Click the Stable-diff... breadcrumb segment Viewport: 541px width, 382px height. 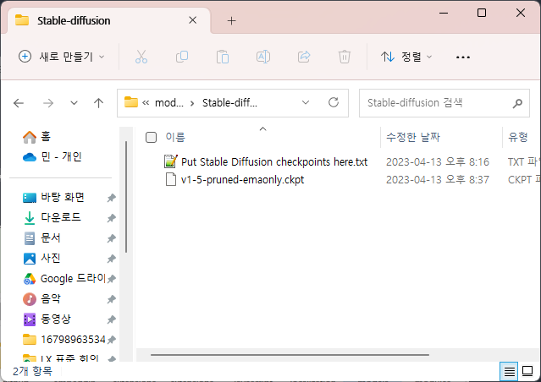pyautogui.click(x=229, y=102)
